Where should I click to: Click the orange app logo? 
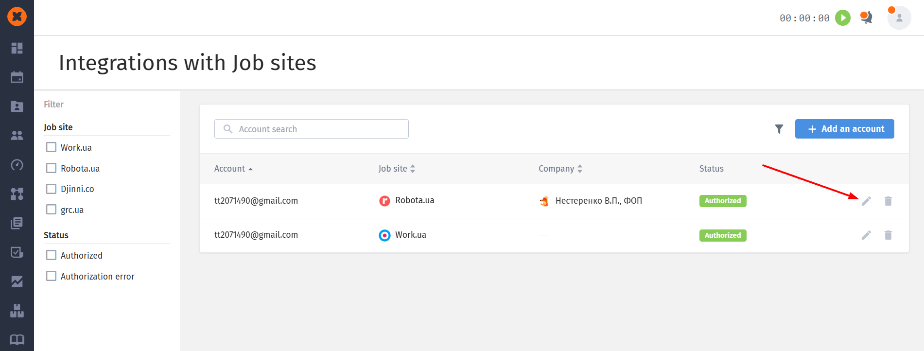point(17,17)
